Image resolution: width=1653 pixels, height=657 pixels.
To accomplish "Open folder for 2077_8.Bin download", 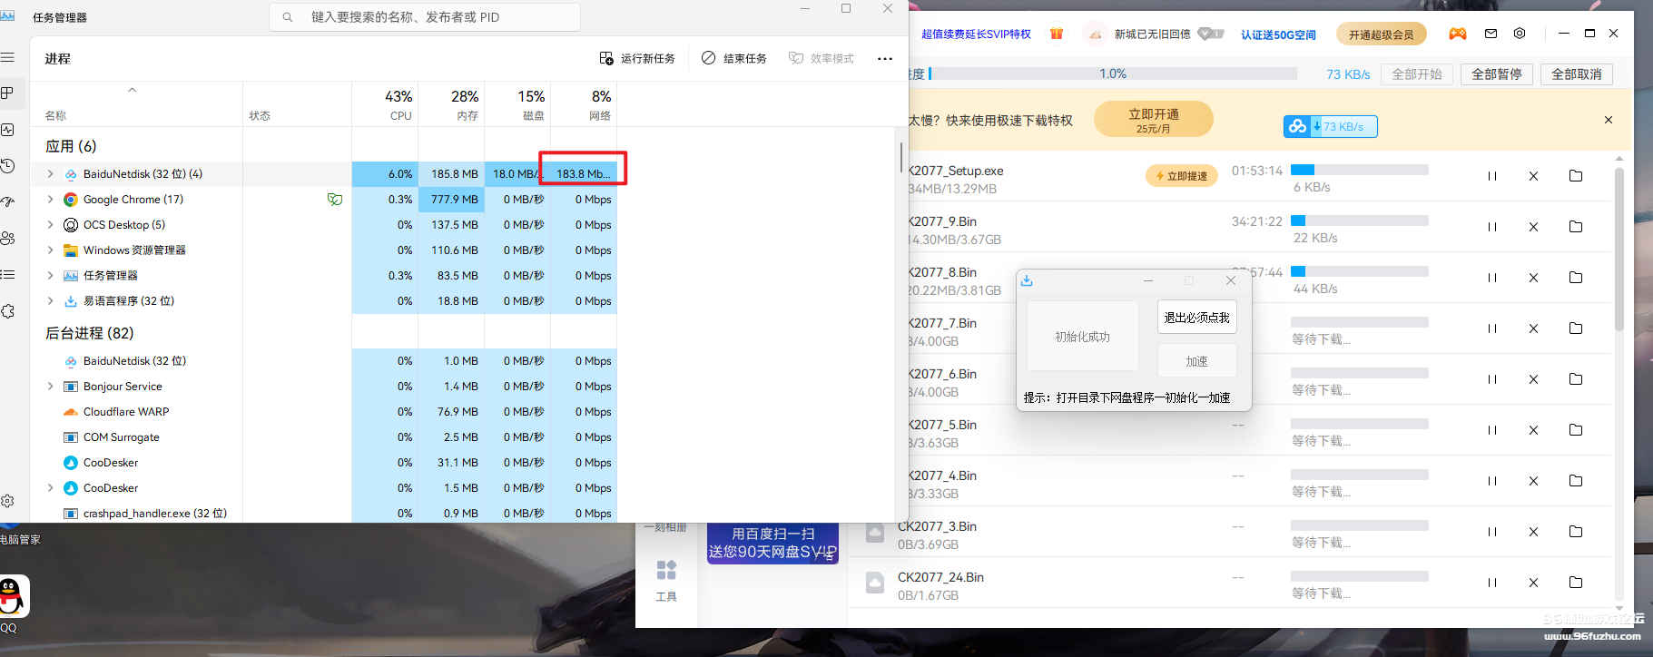I will 1576,278.
